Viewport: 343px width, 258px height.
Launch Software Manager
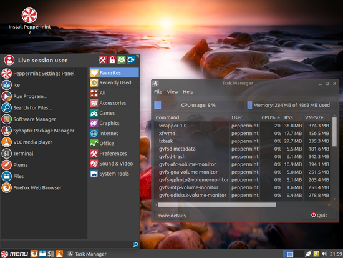tap(44, 119)
